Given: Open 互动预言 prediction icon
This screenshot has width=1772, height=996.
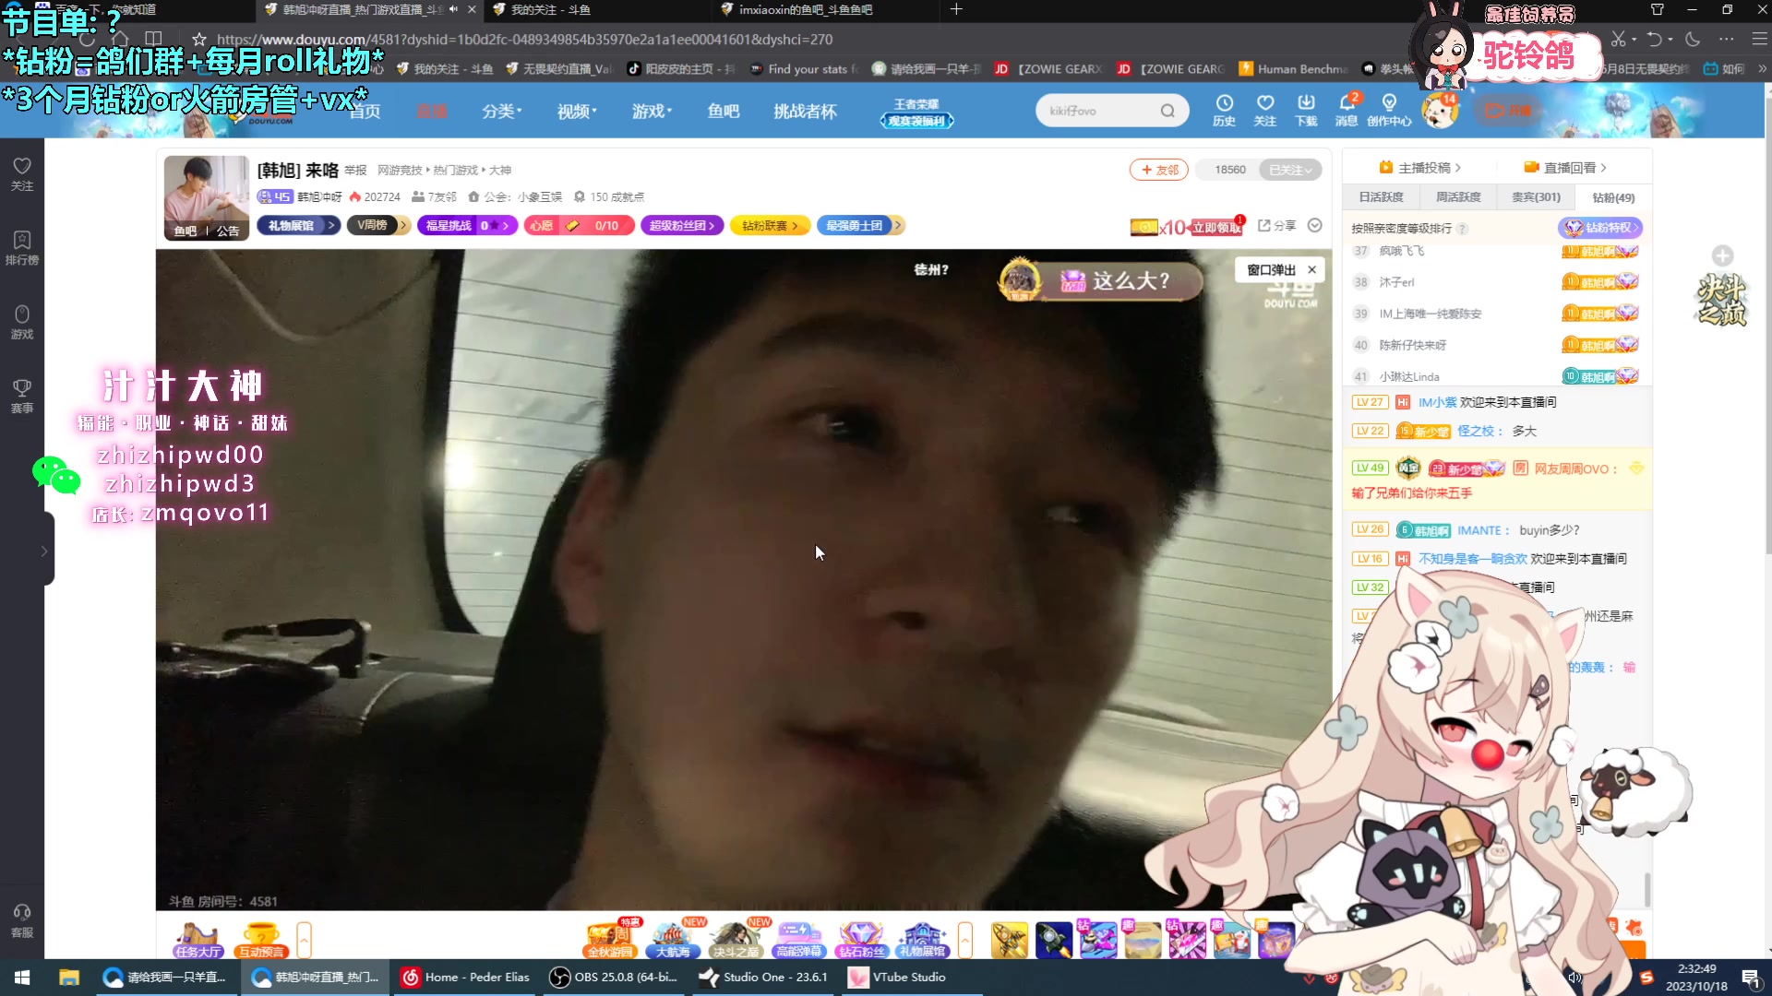Looking at the screenshot, I should click(261, 940).
